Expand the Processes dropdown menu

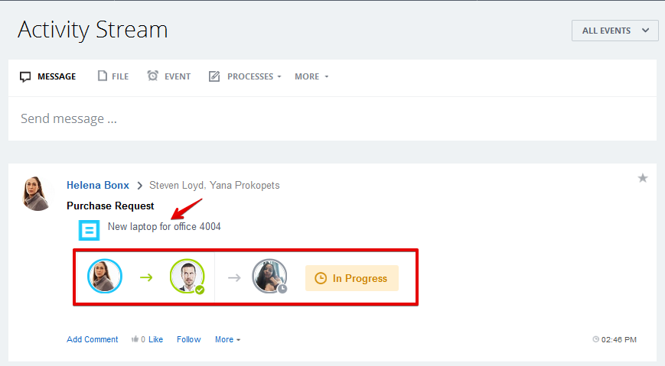click(x=255, y=76)
